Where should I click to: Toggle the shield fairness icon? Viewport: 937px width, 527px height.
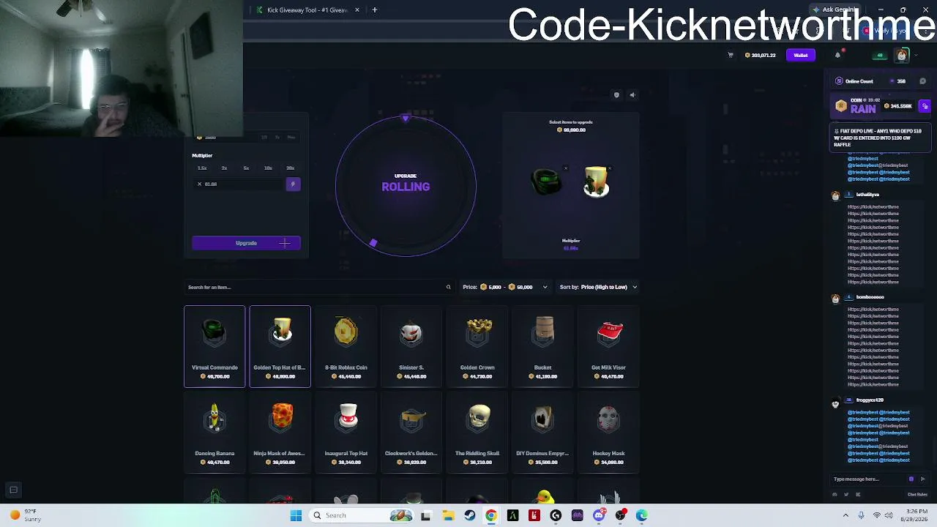[616, 94]
